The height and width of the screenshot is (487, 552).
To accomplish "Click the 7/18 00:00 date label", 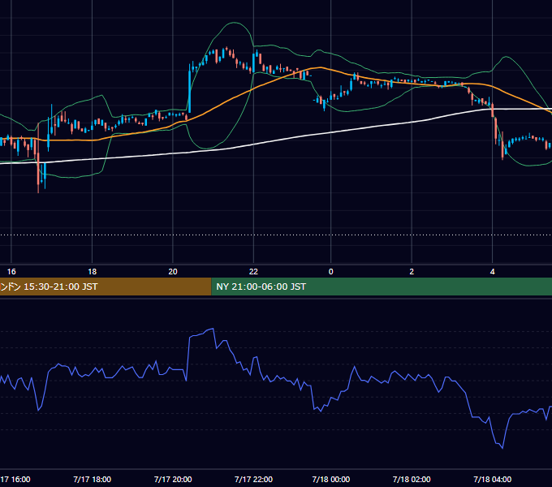I will 331,479.
